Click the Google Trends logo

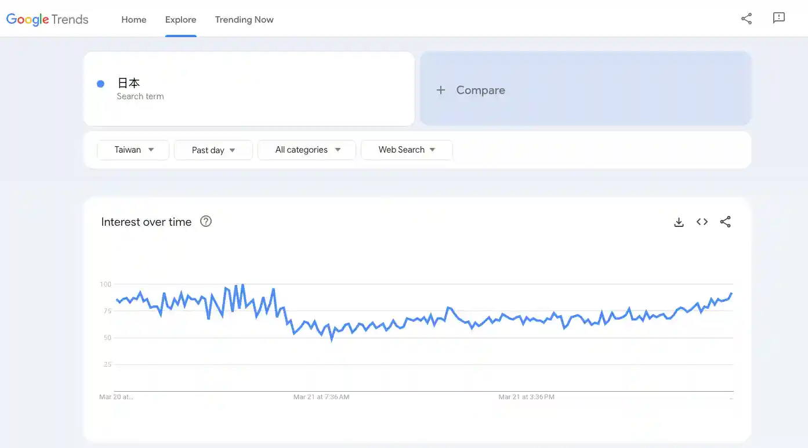pos(48,19)
